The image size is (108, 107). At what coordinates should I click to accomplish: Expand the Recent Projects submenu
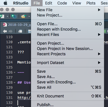coord(67,54)
